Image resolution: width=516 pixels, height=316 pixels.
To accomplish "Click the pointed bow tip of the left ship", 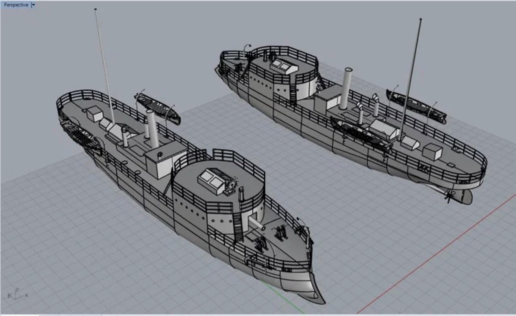I will tap(322, 300).
